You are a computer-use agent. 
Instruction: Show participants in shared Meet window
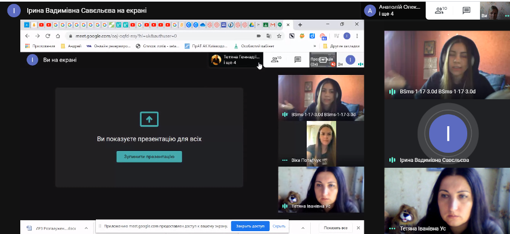[276, 59]
